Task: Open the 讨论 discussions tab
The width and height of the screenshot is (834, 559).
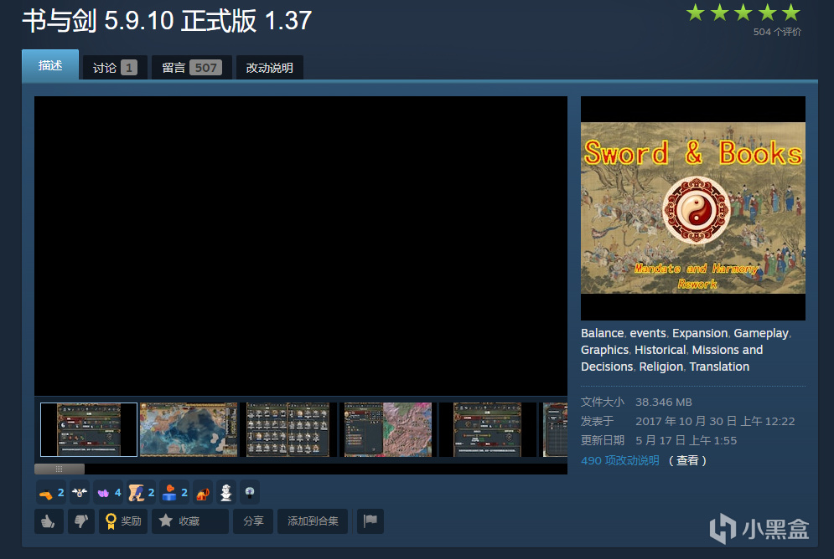Action: [x=115, y=68]
